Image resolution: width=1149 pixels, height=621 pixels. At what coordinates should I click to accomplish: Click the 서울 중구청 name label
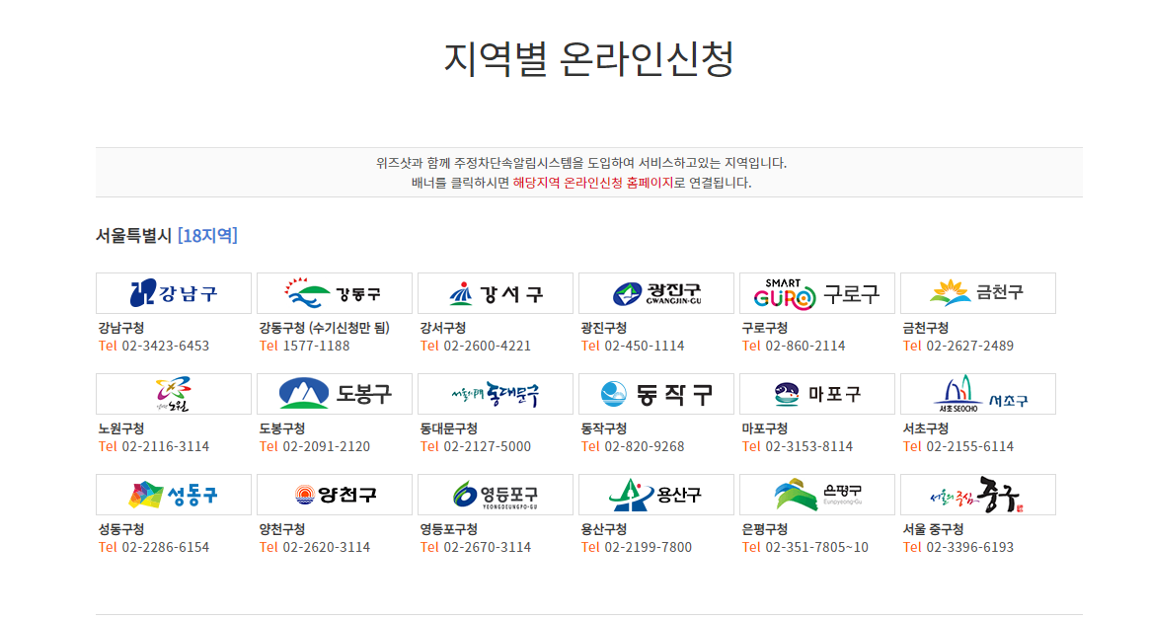(x=933, y=528)
